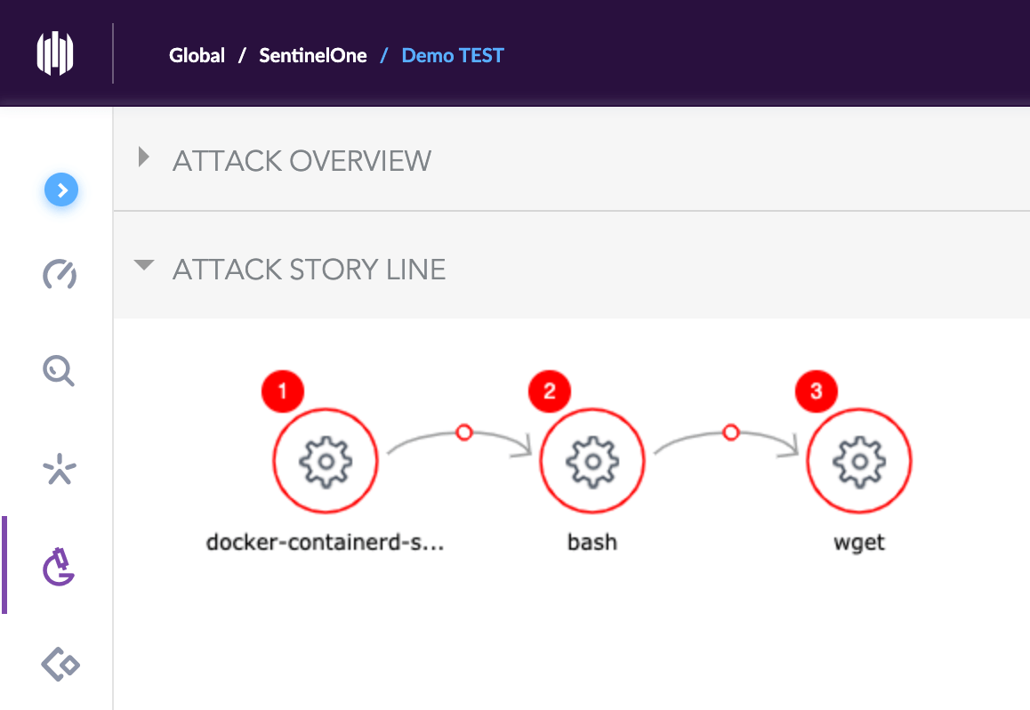This screenshot has width=1030, height=710.
Task: Open the star-shaped sidebar icon
Action: click(60, 470)
